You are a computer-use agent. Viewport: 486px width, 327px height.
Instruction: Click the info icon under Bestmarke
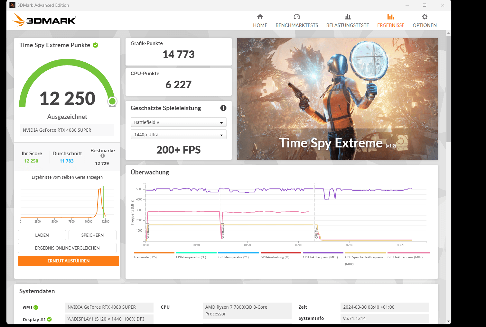pyautogui.click(x=103, y=156)
